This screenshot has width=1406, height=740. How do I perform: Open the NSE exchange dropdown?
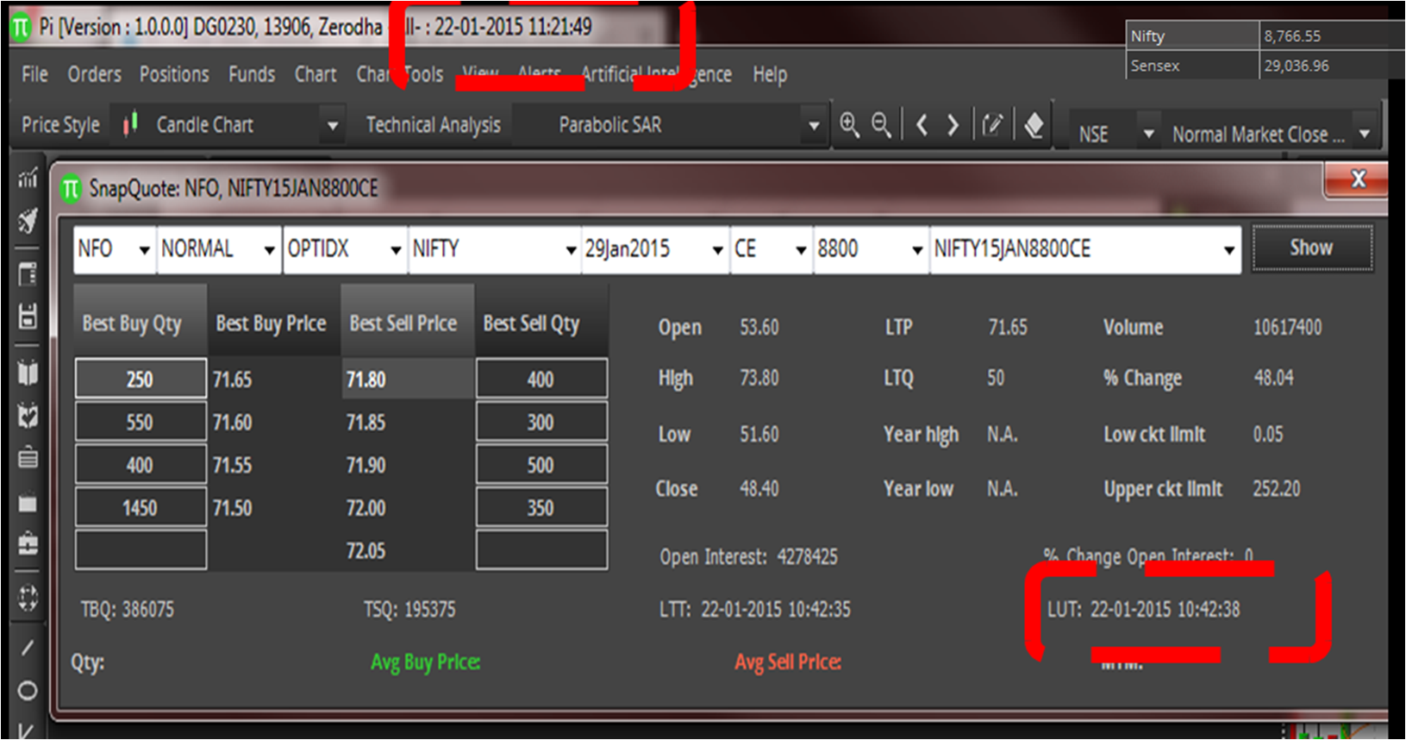[x=1147, y=135]
